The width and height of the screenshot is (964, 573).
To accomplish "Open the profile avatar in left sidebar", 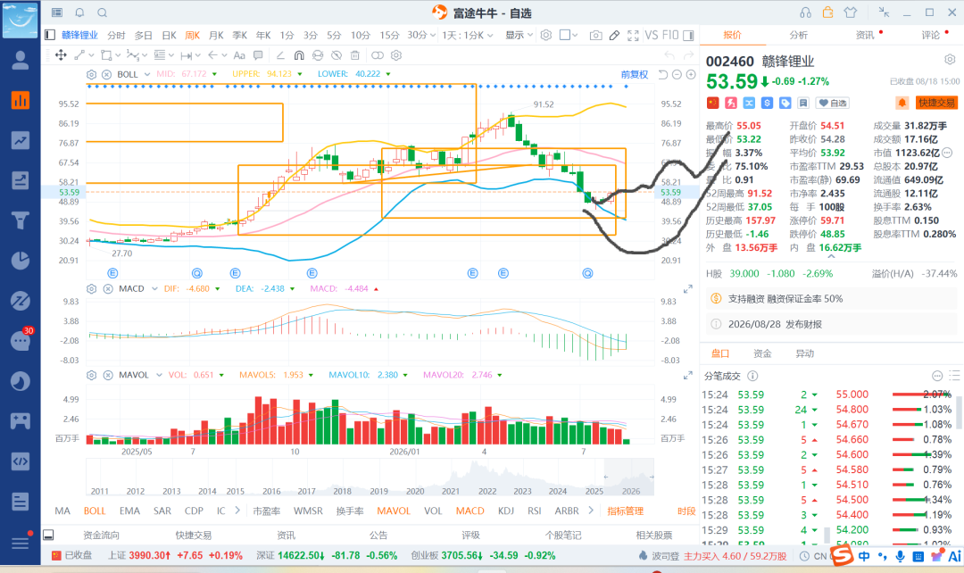I will pos(21,60).
